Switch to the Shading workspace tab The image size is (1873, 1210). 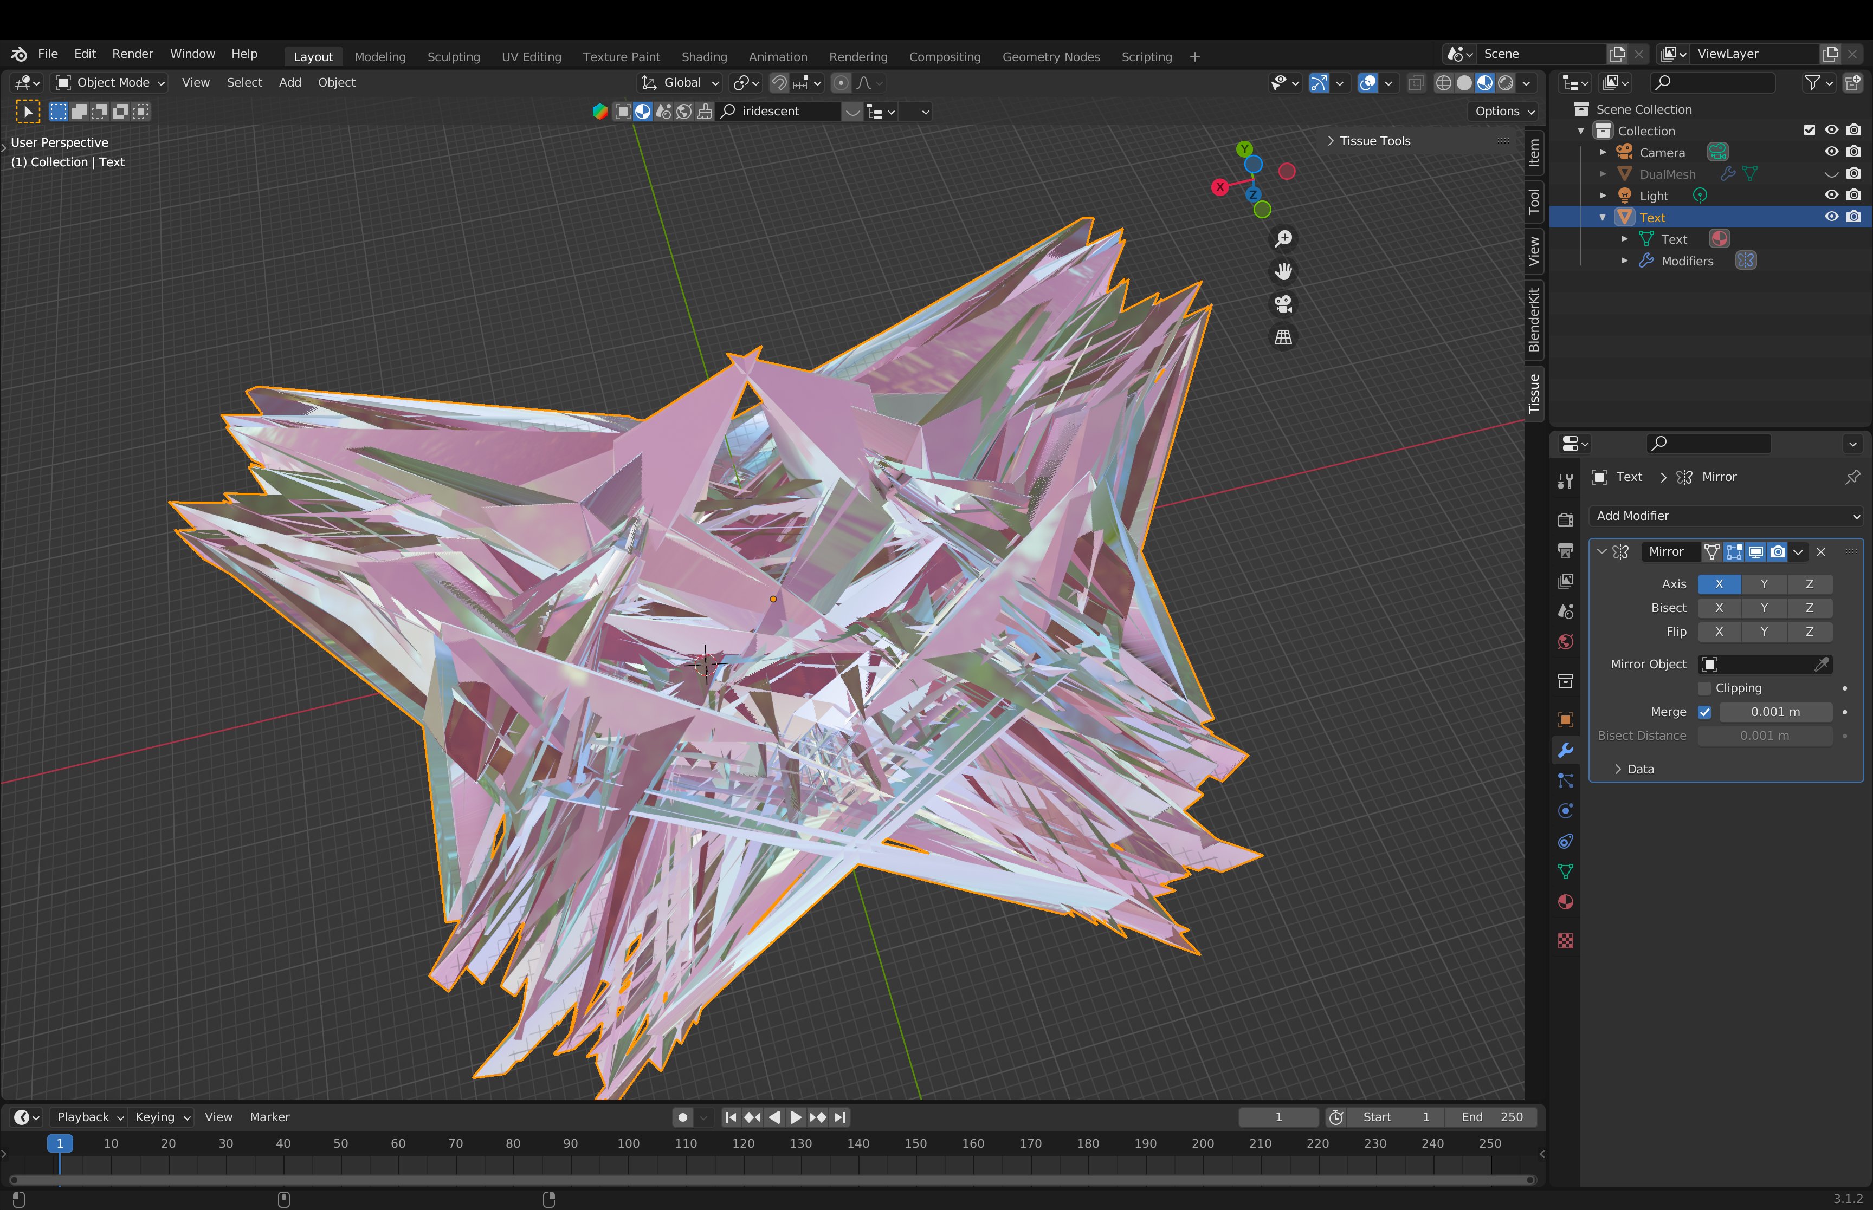703,56
